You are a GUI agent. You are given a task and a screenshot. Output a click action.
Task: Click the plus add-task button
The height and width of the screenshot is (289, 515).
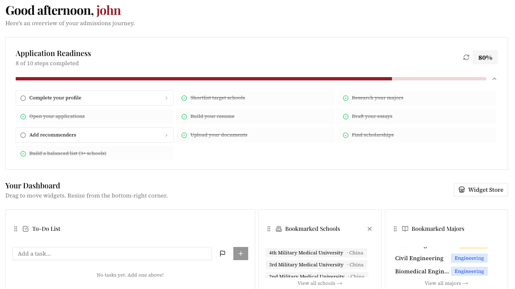[x=241, y=254]
